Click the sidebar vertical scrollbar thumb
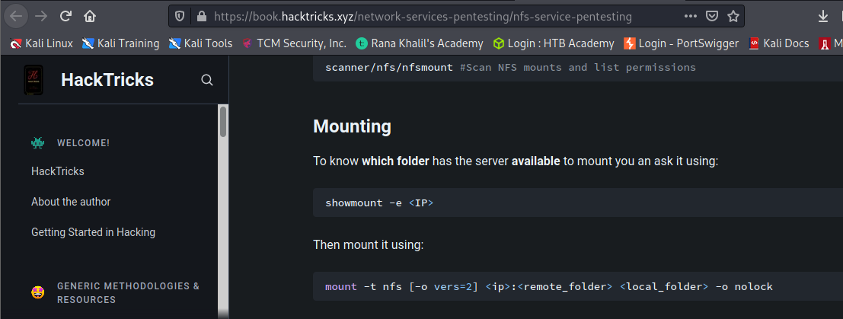 pyautogui.click(x=223, y=122)
